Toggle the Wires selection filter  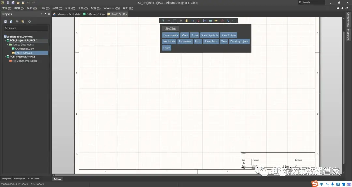coord(184,35)
